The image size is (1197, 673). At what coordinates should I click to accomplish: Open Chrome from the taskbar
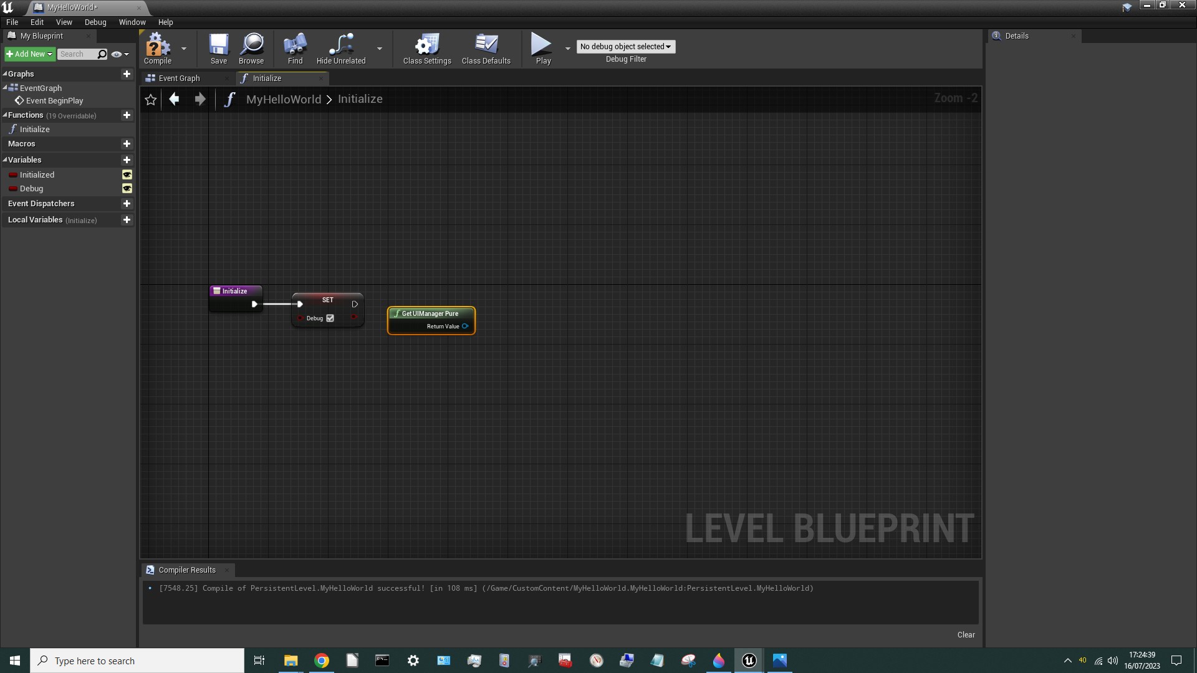(322, 661)
